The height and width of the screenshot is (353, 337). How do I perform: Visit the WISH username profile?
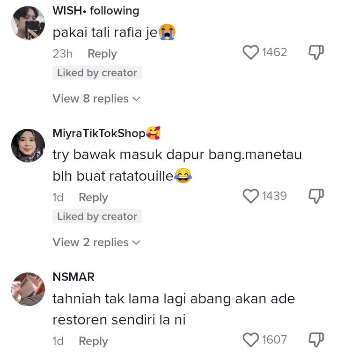click(70, 11)
